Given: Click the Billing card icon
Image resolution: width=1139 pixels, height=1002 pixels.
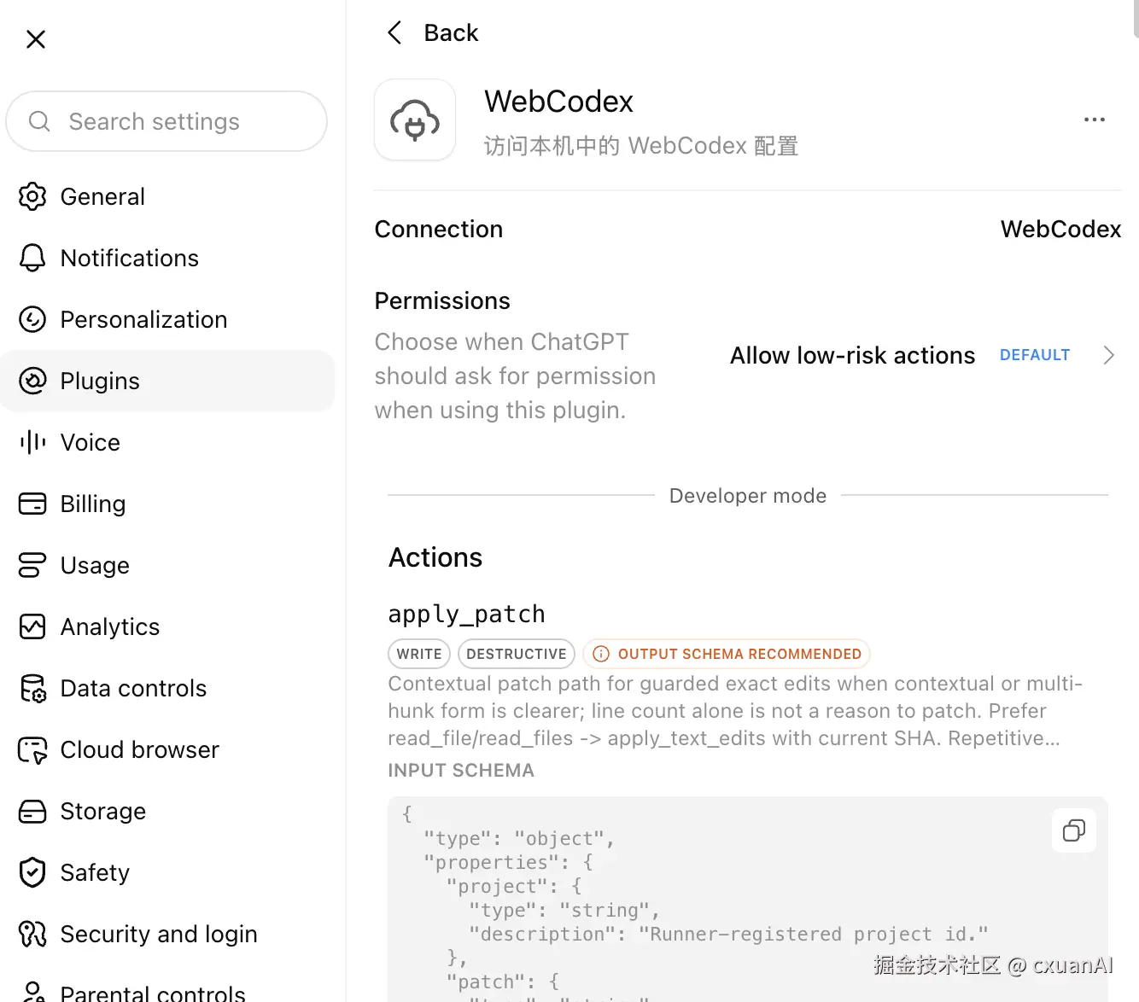Looking at the screenshot, I should click(x=32, y=504).
